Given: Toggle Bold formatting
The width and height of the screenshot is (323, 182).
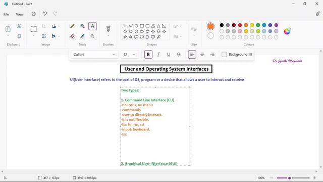Looking at the screenshot, I should click(148, 55).
